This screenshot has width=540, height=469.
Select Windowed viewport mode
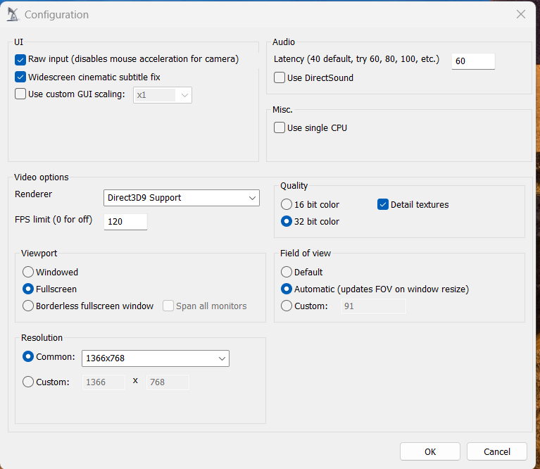point(28,272)
